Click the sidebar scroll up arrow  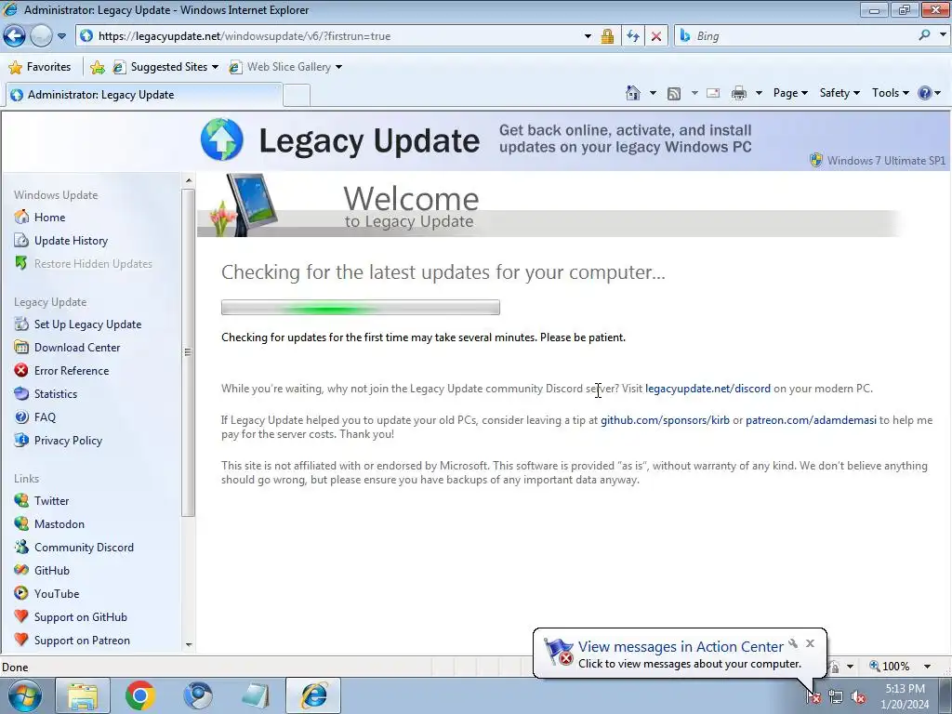(x=188, y=180)
